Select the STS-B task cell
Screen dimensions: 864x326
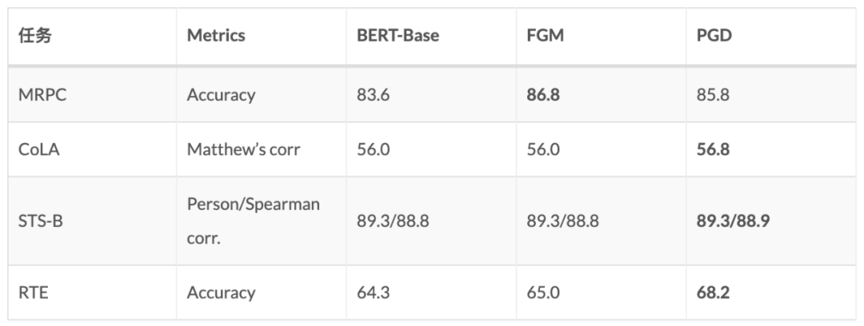coord(41,221)
